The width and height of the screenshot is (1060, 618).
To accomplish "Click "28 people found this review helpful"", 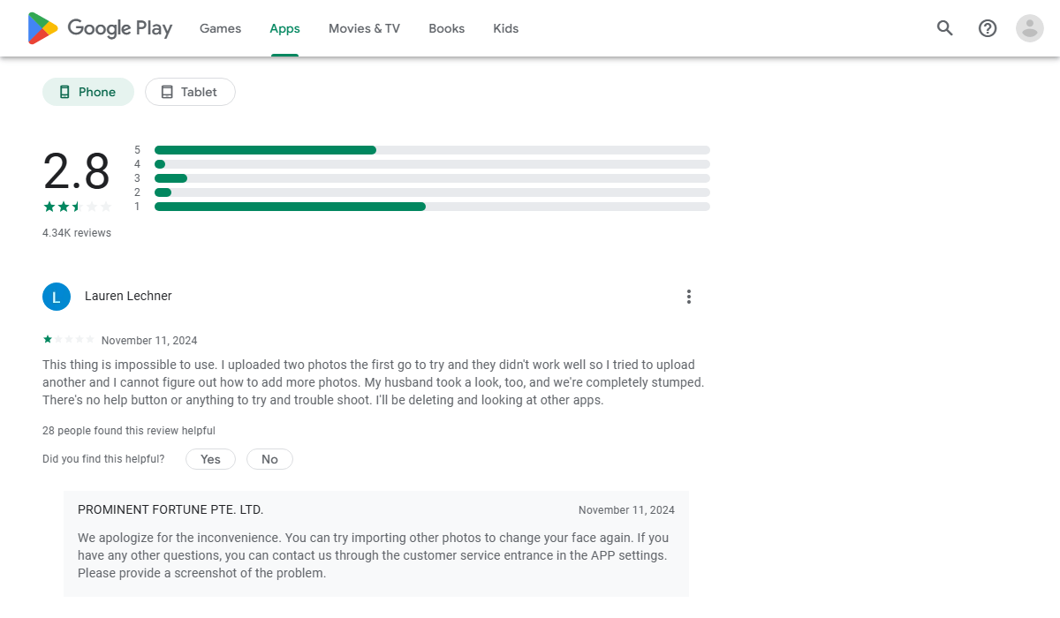I will click(129, 431).
